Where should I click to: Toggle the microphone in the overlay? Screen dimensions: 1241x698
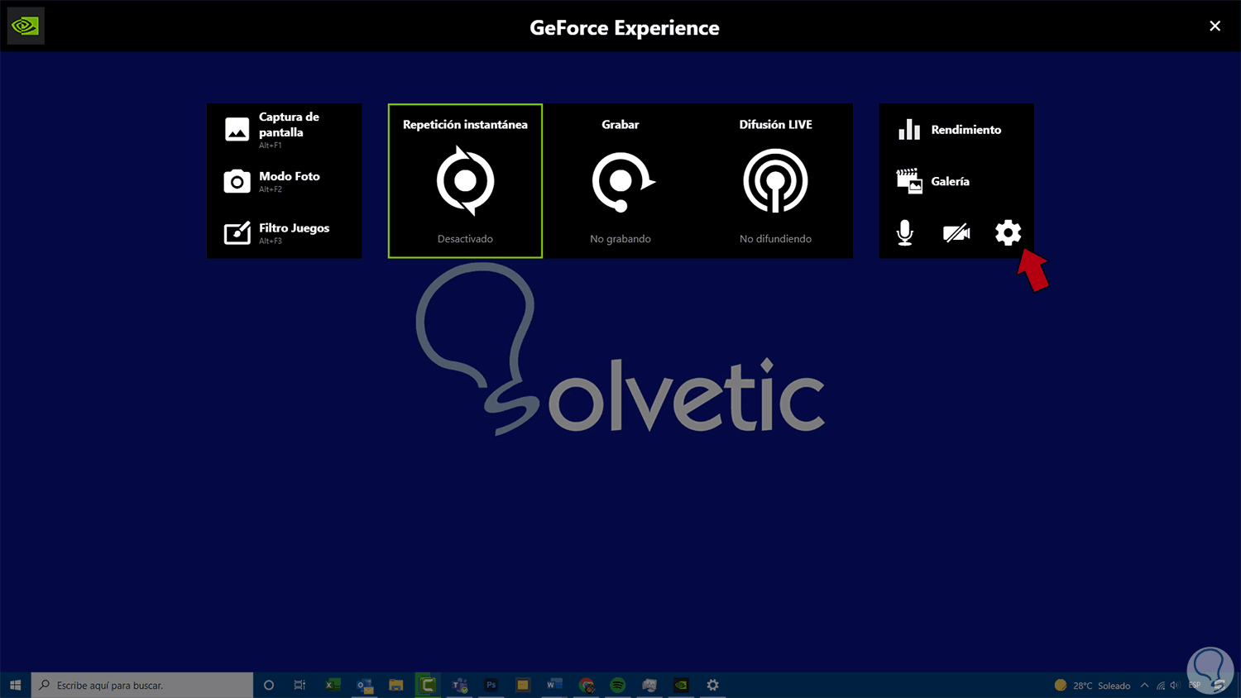[x=905, y=232]
